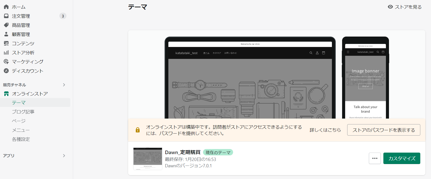Click the マーケティング target icon
The image size is (431, 179).
point(6,61)
